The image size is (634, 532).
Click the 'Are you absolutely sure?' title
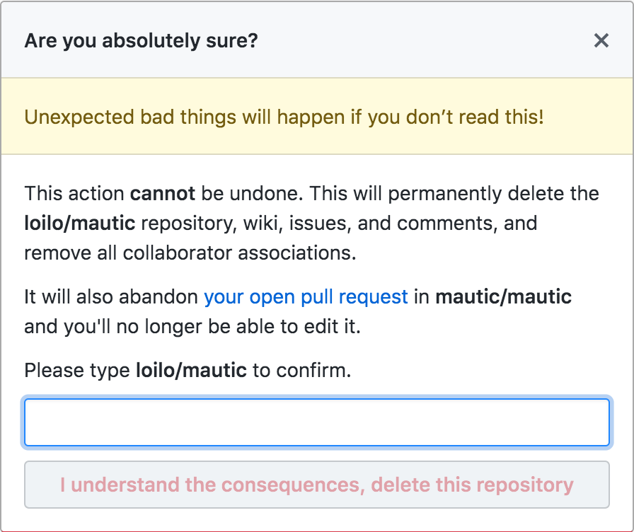point(142,40)
